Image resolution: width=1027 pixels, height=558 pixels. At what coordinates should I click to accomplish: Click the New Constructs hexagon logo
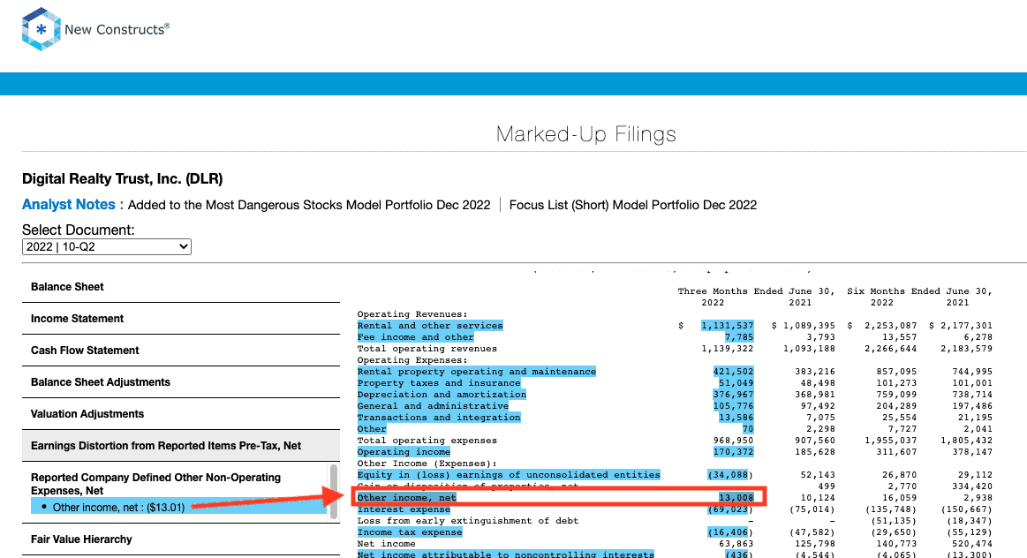pos(41,29)
